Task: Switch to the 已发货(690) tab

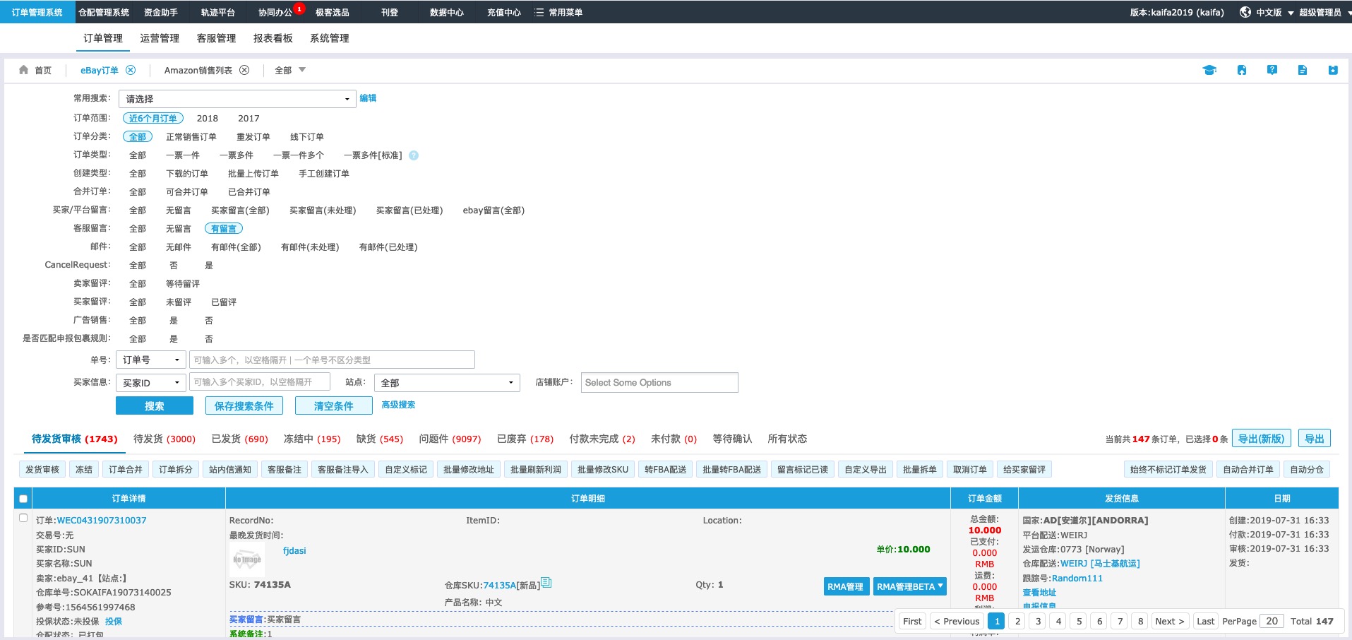Action: tap(239, 439)
